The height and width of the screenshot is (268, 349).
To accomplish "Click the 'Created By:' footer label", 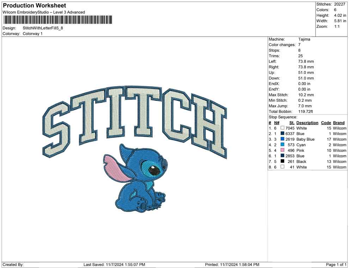I will pyautogui.click(x=13, y=264).
